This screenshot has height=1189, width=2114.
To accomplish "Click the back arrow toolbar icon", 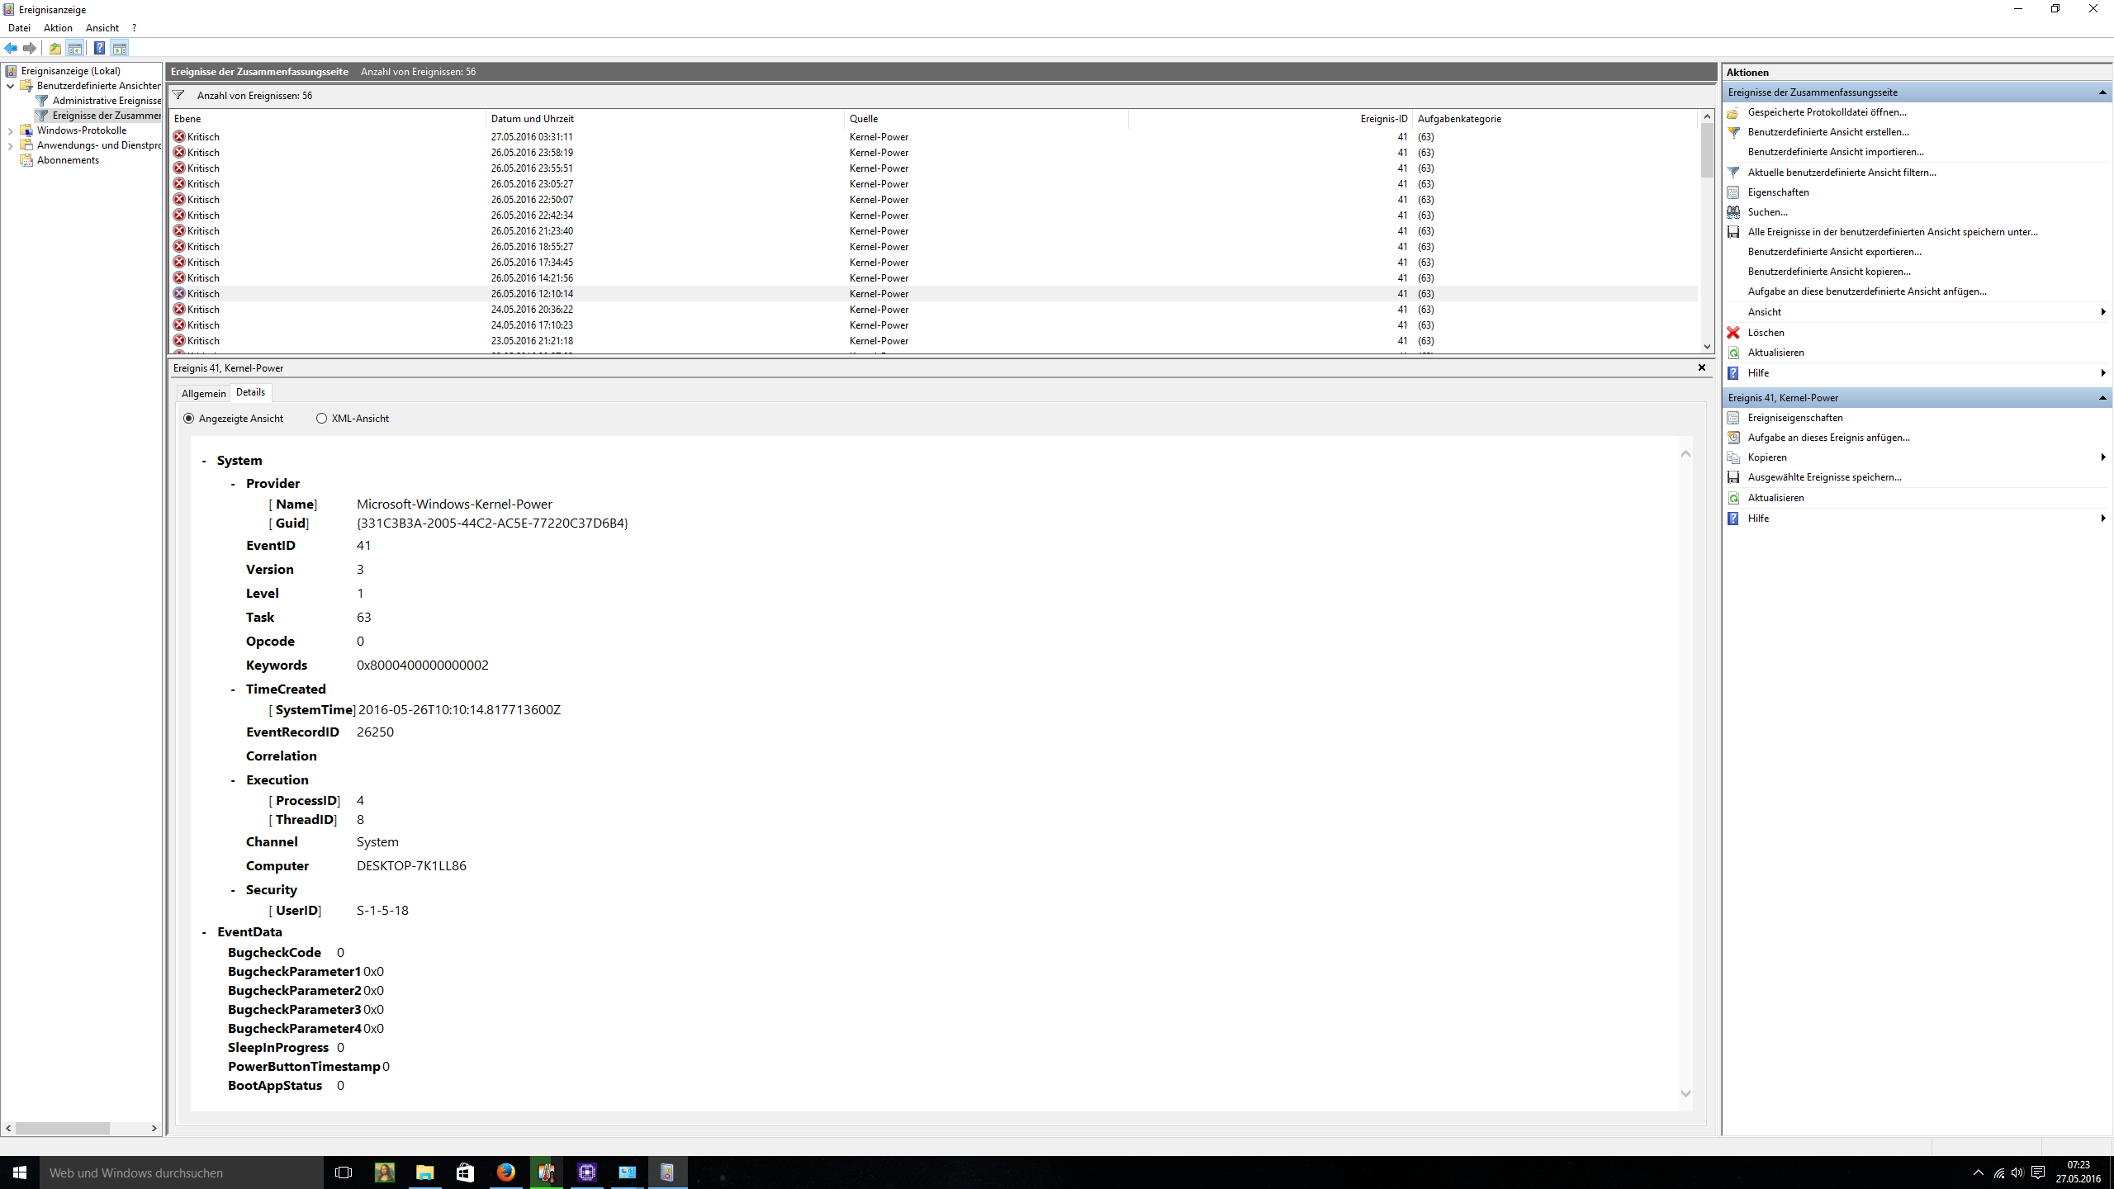I will coord(11,48).
